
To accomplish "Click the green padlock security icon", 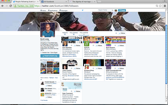I will point(15,6).
